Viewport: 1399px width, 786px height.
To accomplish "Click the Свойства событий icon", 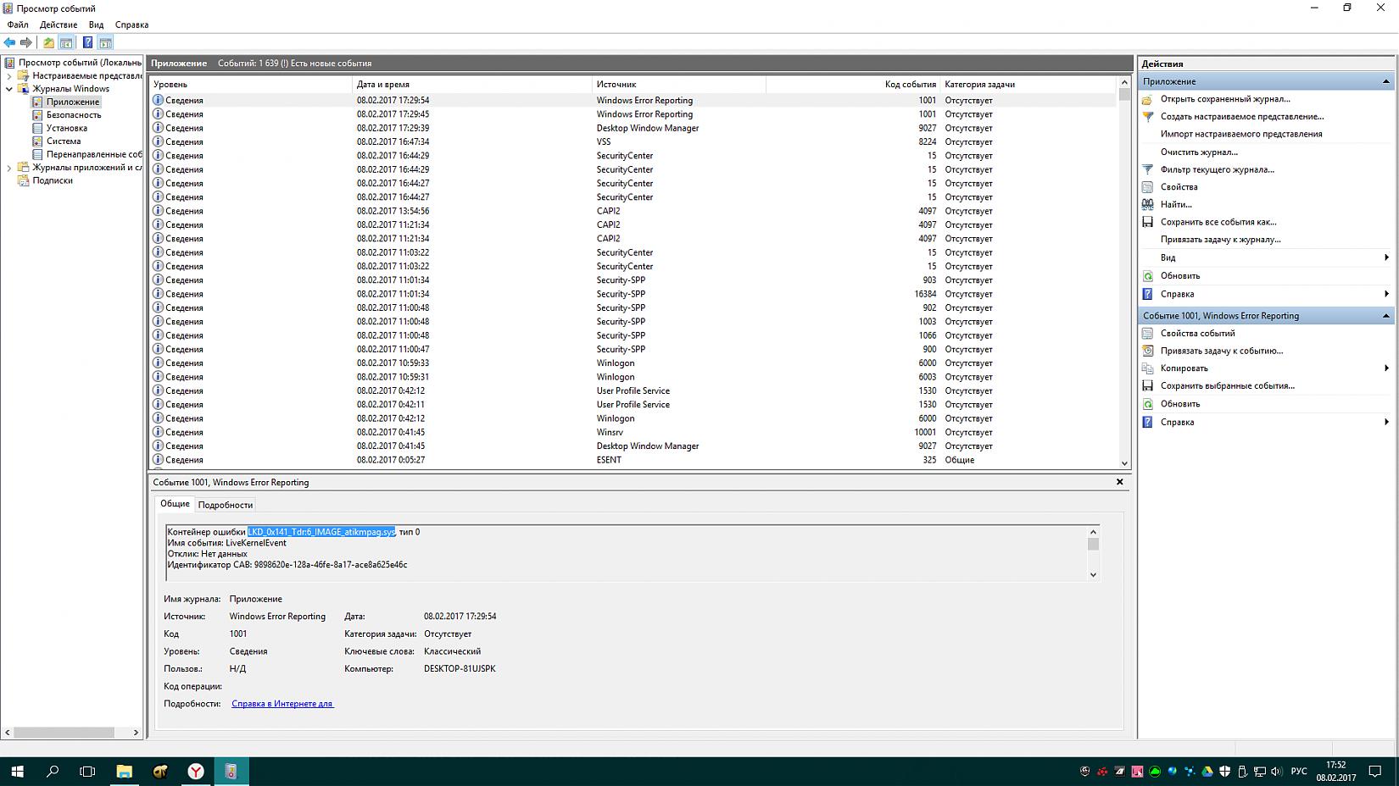I will pos(1147,334).
